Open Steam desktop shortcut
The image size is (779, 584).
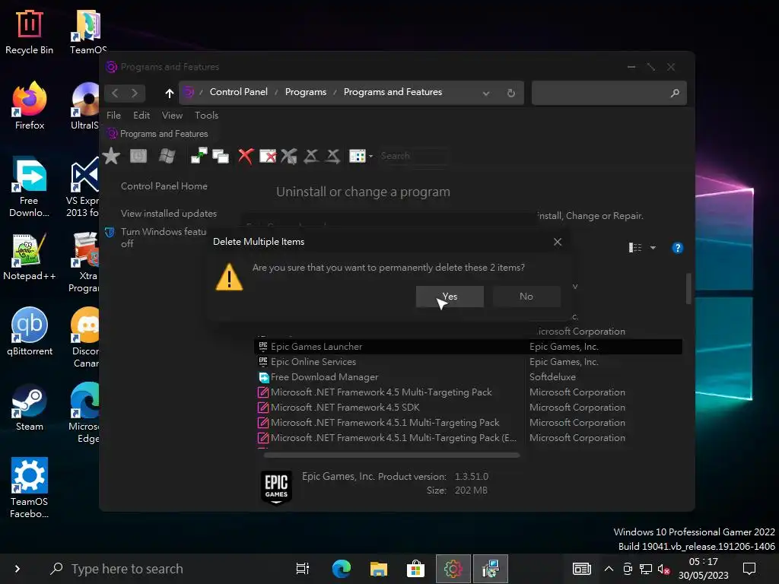click(x=30, y=408)
